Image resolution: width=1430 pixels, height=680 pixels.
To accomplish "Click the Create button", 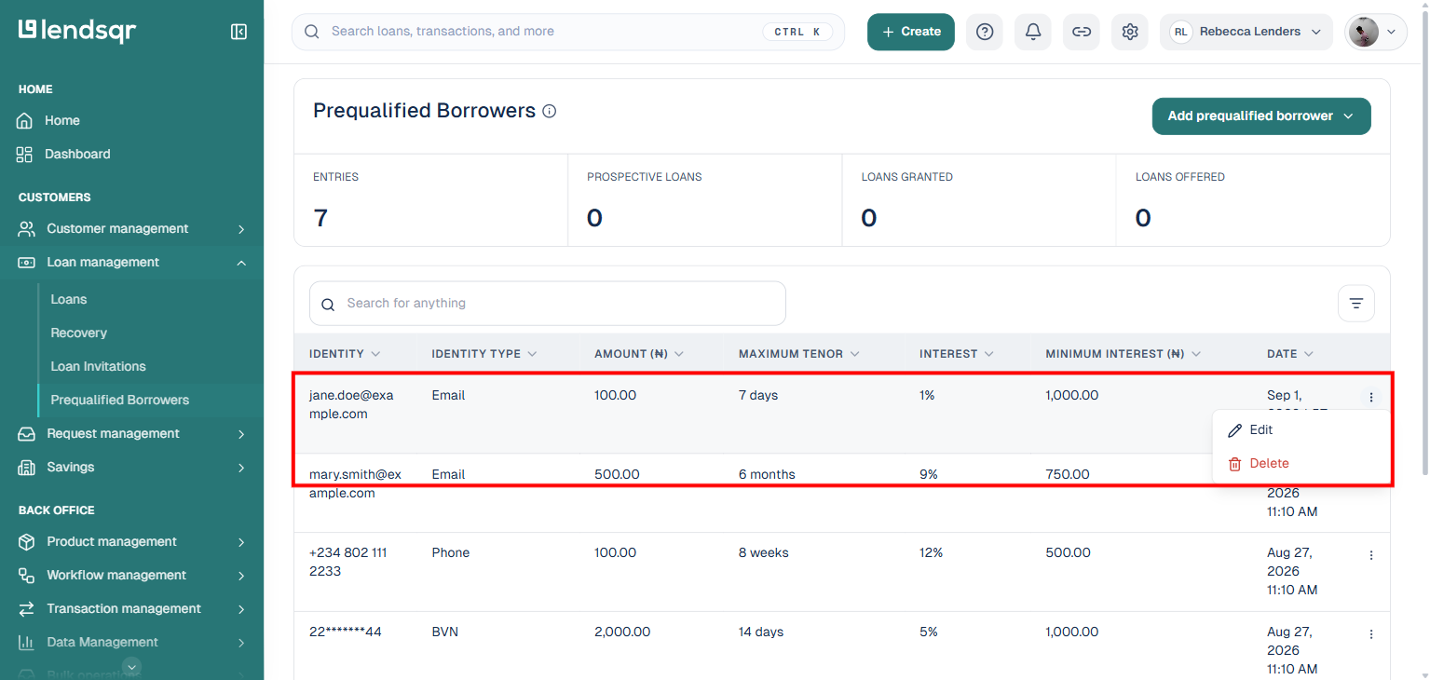I will coord(911,32).
